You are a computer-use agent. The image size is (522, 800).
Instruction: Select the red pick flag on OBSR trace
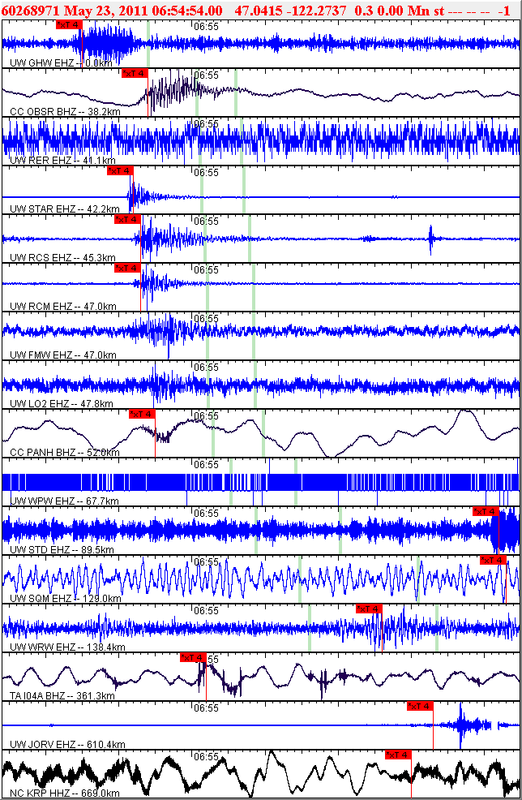(x=135, y=73)
